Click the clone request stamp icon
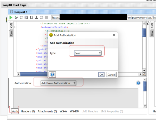The width and height of the screenshot is (156, 121). point(36,17)
